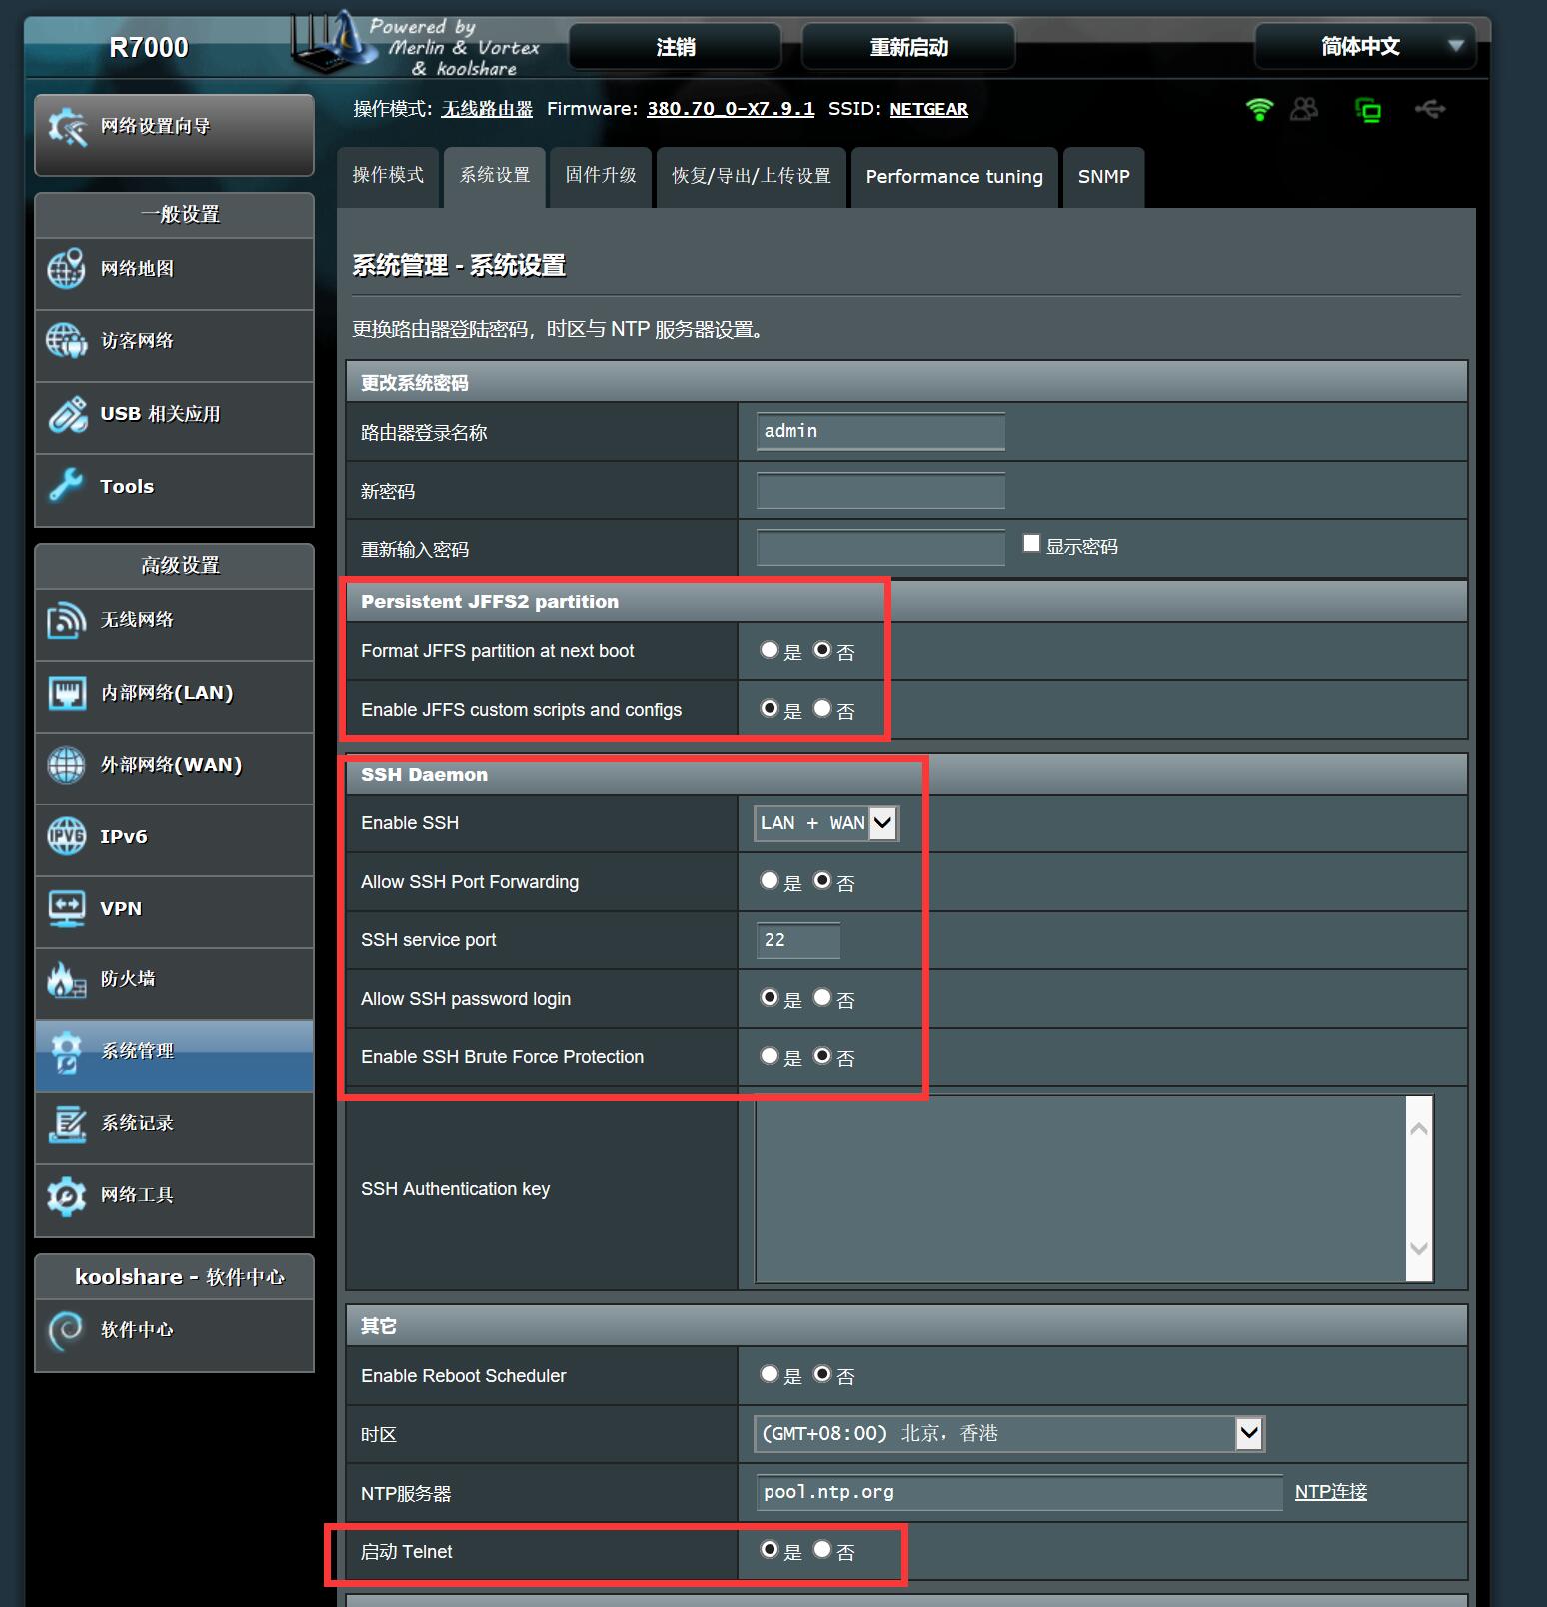Click the R7000 model name text
This screenshot has width=1547, height=1607.
click(149, 47)
